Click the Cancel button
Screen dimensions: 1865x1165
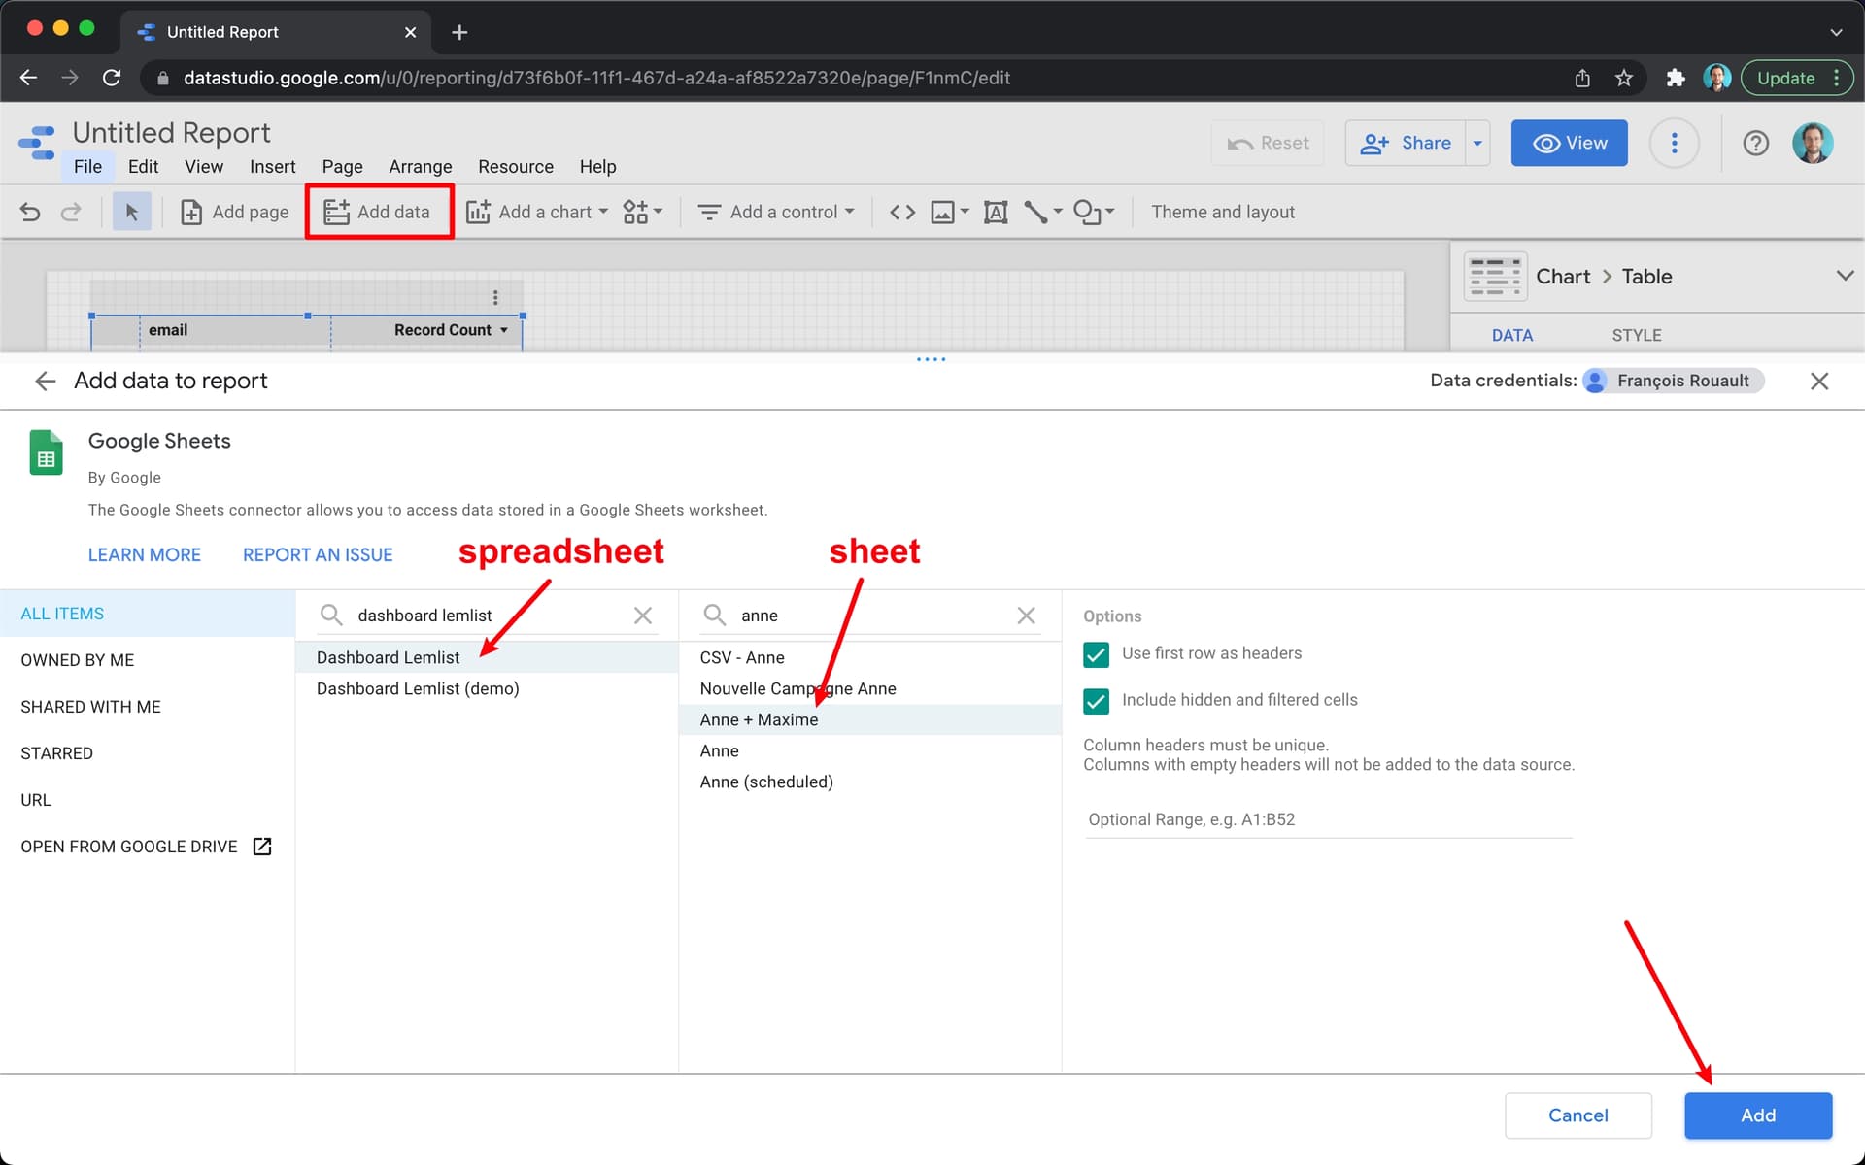(x=1577, y=1115)
